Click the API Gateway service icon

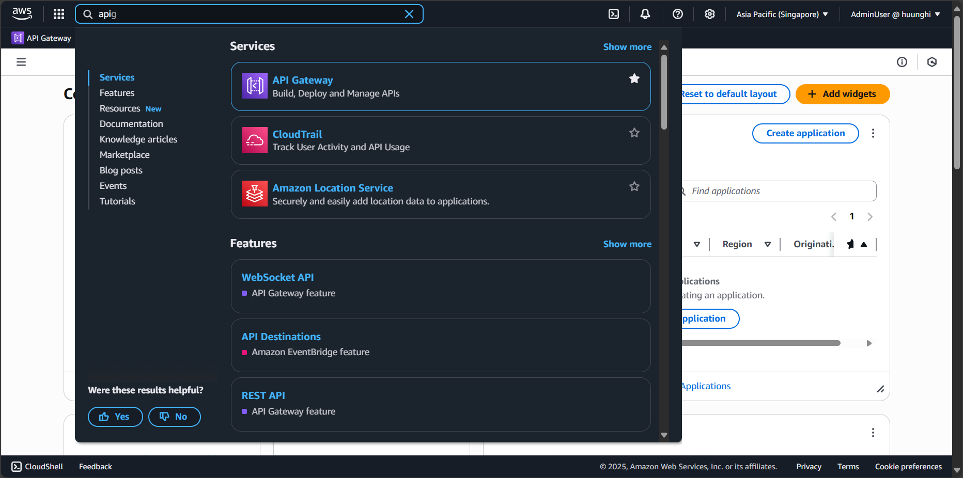(x=255, y=86)
